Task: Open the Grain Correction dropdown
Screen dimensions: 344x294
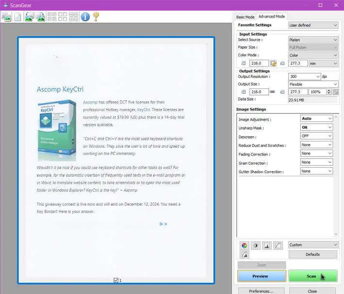Action: [316, 162]
